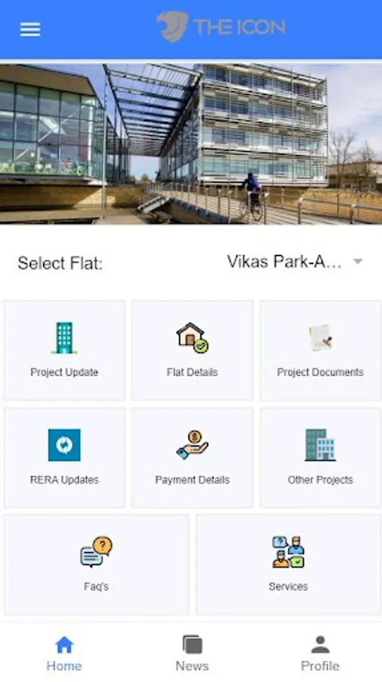The image size is (382, 682).
Task: Tap the Project Documents paper icon
Action: coord(321,337)
